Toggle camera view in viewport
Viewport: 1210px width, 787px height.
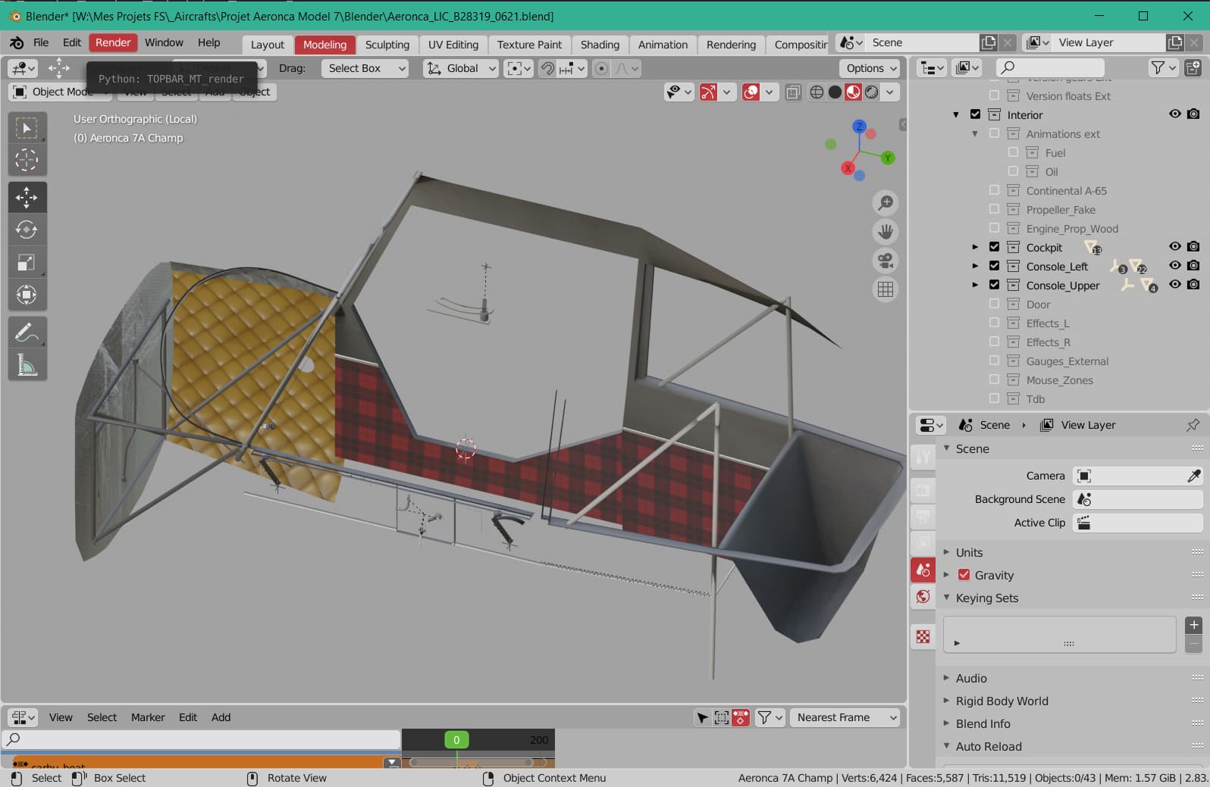(x=885, y=261)
